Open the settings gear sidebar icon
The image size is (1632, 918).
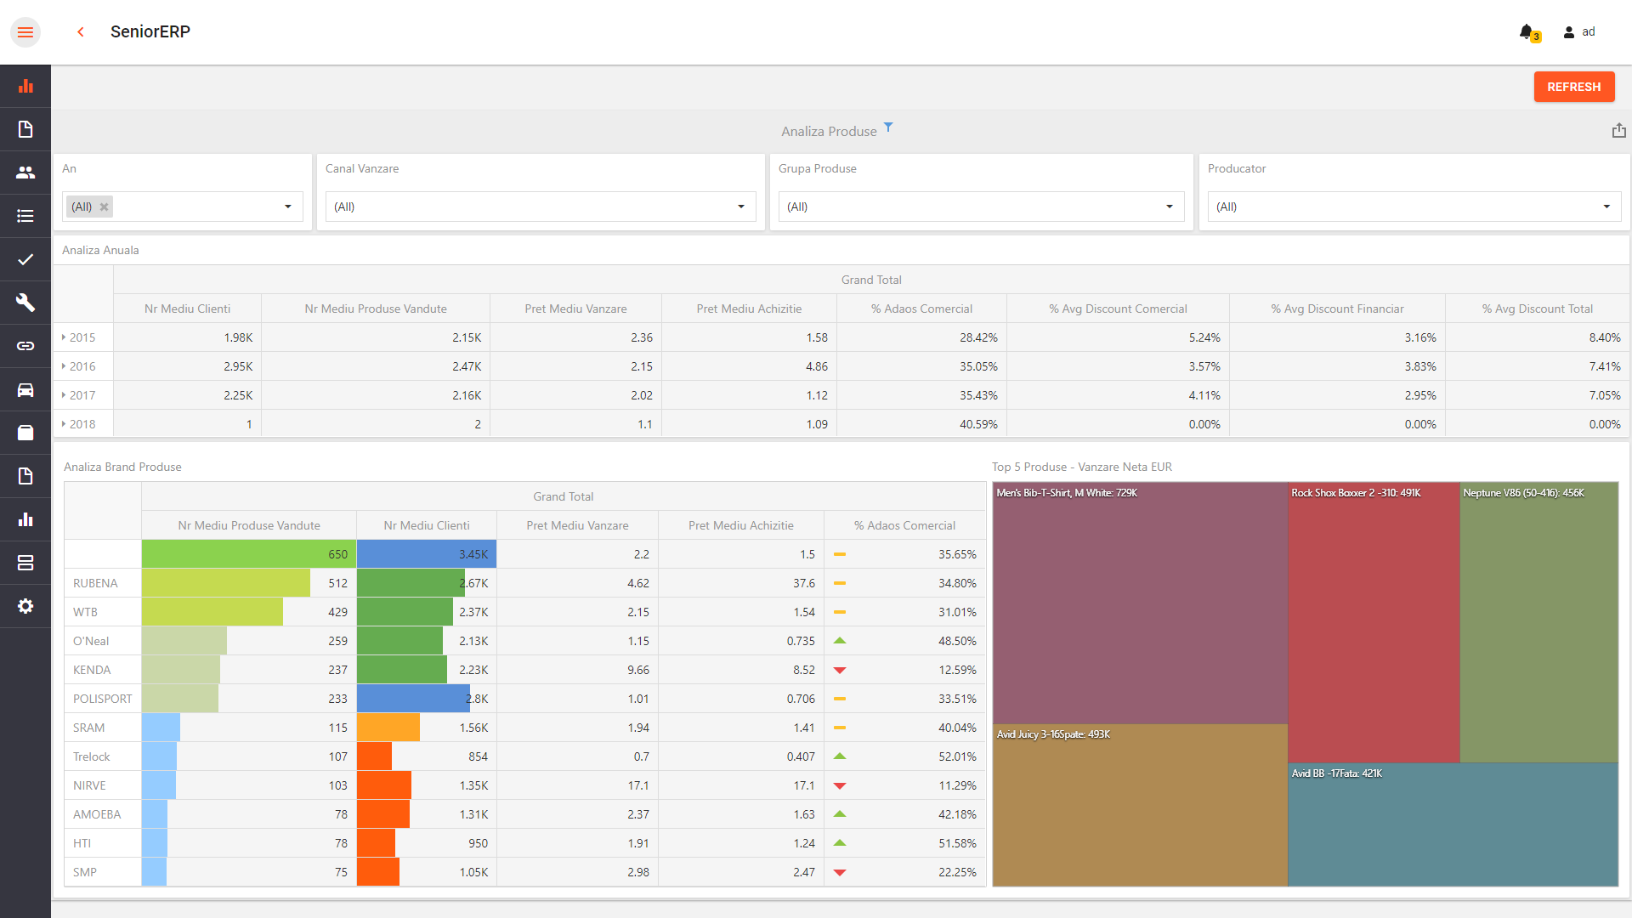[25, 606]
